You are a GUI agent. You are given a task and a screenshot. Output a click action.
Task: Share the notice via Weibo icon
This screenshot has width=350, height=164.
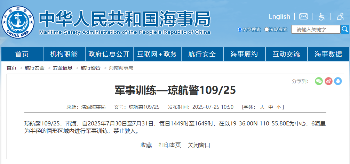(x=328, y=81)
